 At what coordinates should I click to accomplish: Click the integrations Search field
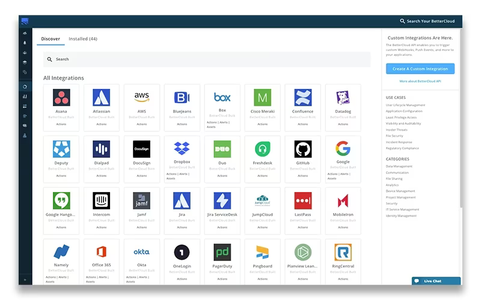207,59
